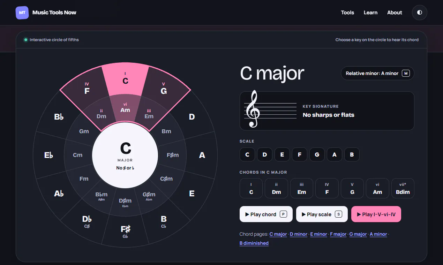The image size is (443, 265).
Task: Switch to relative minor: A minor
Action: (x=377, y=73)
